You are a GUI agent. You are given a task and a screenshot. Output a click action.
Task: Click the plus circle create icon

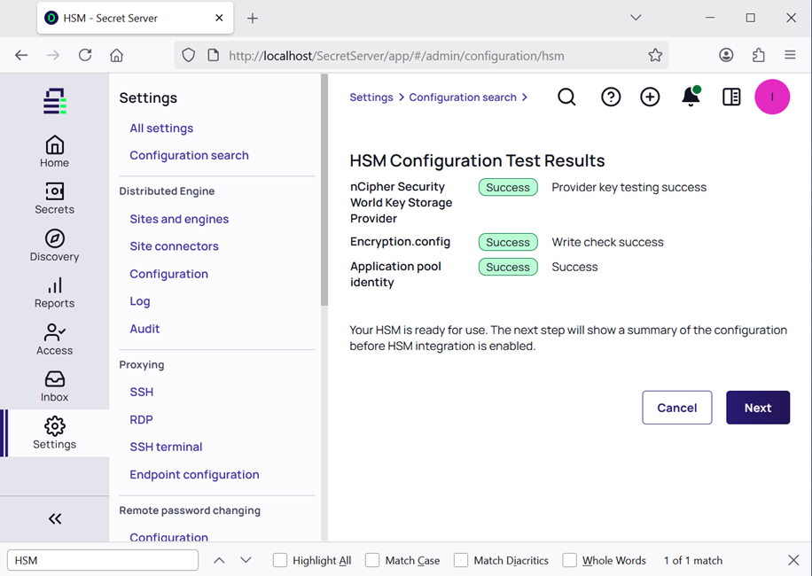[x=650, y=97]
